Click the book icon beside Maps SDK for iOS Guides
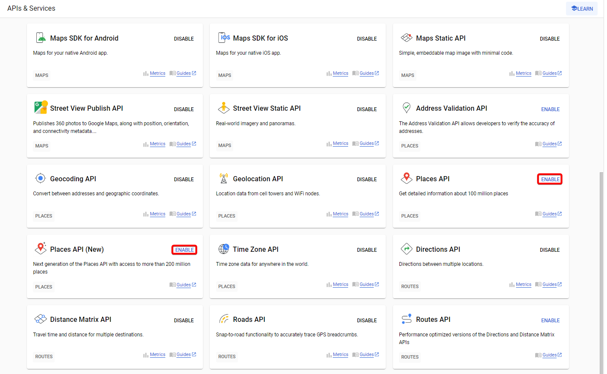The width and height of the screenshot is (607, 374). tap(355, 74)
